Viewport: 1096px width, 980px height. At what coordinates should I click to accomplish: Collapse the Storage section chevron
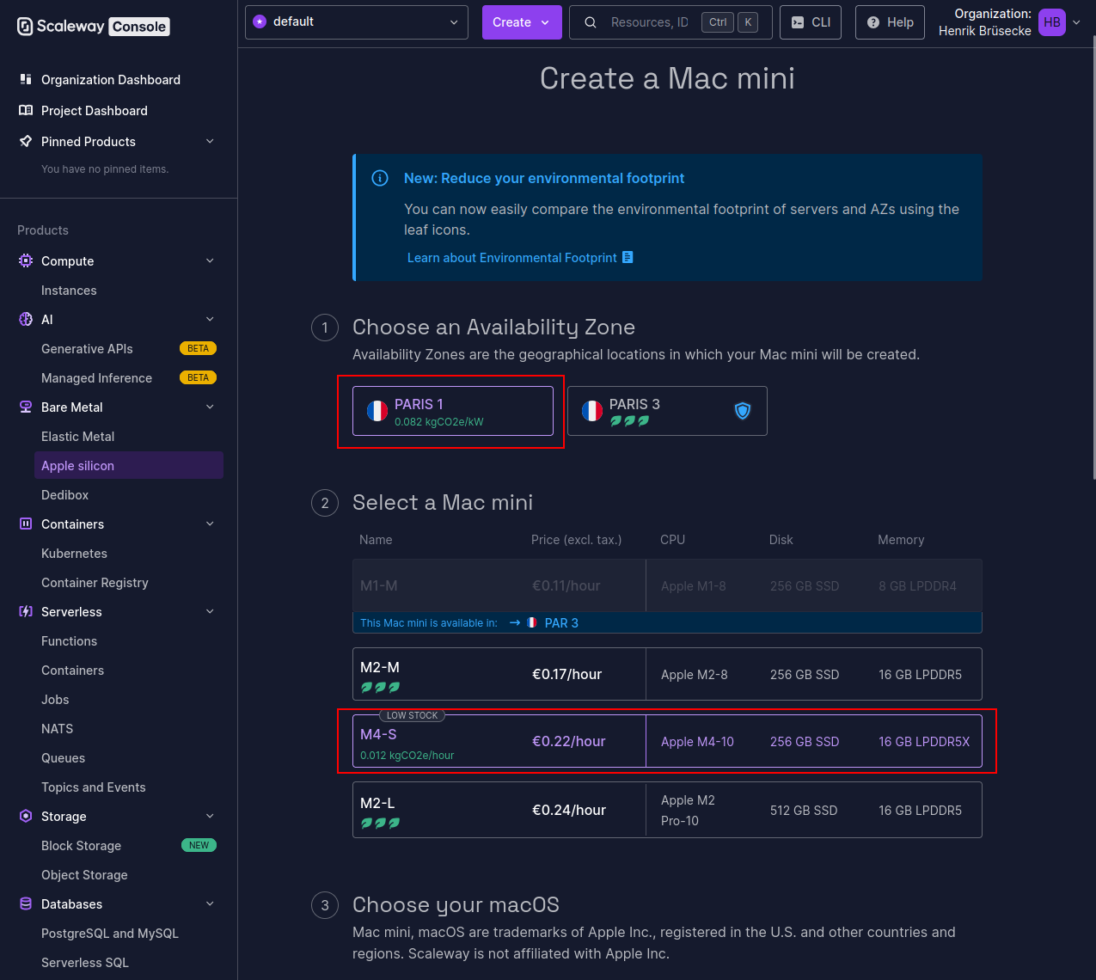coord(210,816)
